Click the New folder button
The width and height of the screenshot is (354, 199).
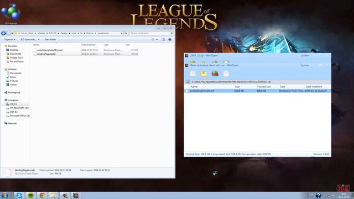pyautogui.click(x=50, y=39)
